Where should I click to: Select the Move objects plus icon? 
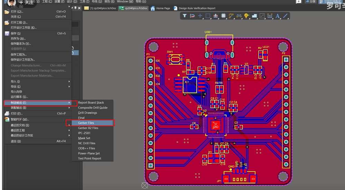point(200,16)
